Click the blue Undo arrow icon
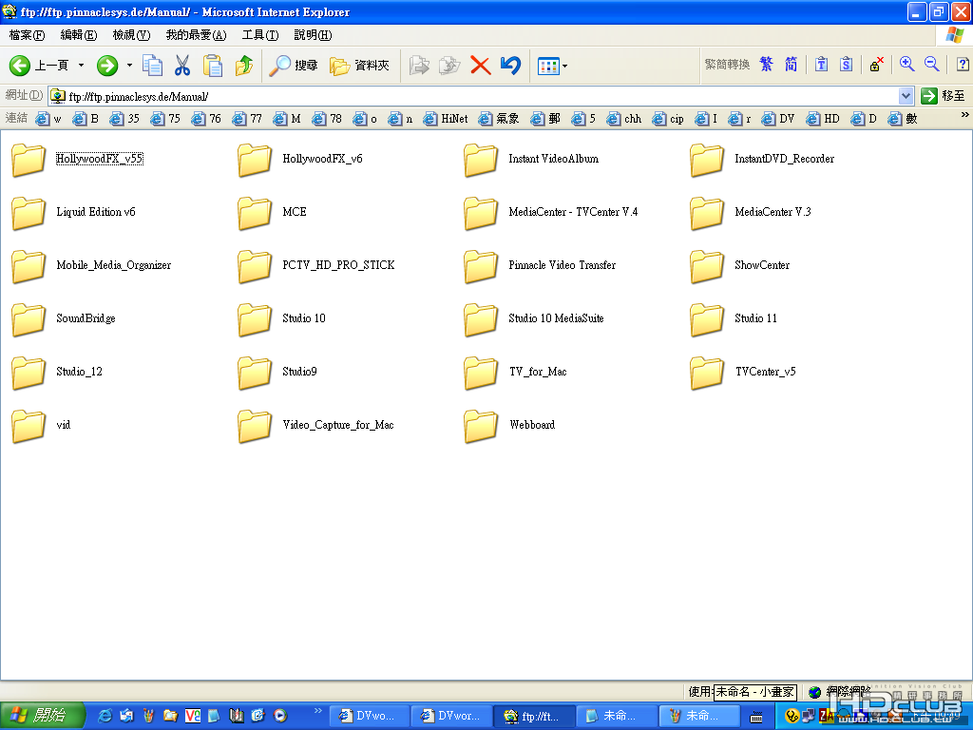Screen dimensions: 973x730 pos(510,66)
